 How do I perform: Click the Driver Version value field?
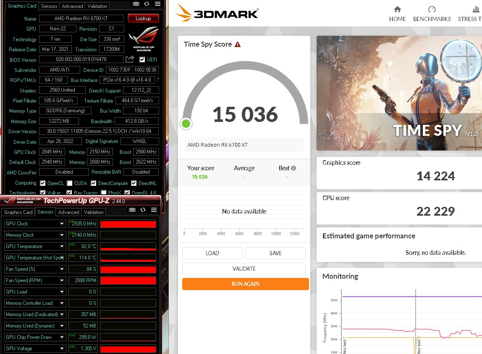click(x=99, y=131)
